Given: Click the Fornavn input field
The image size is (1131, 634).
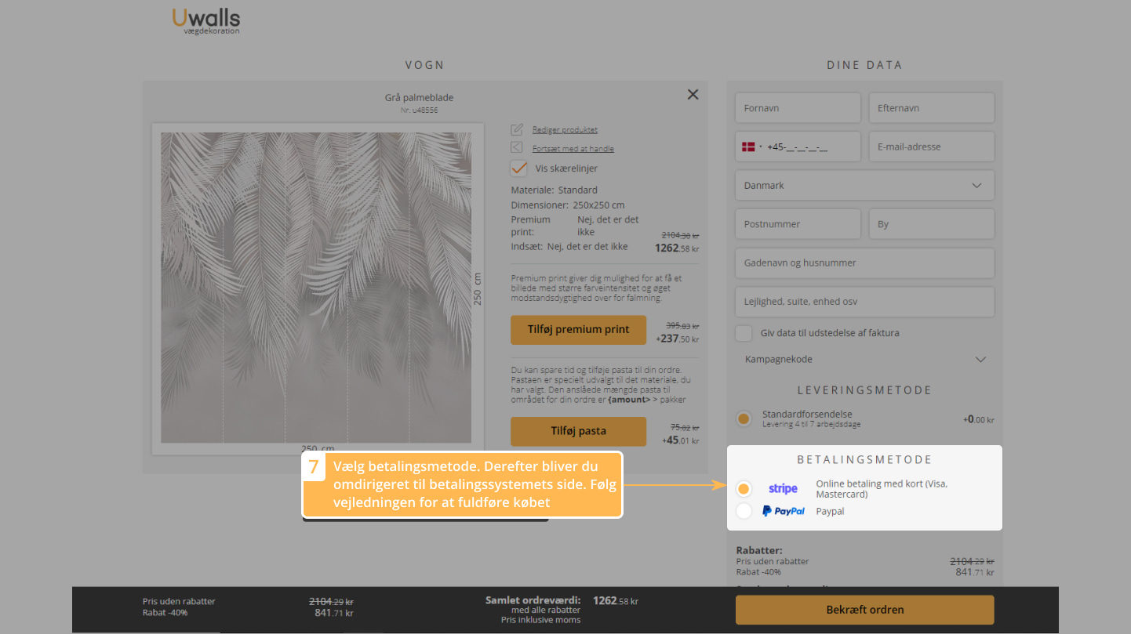Looking at the screenshot, I should click(x=798, y=108).
